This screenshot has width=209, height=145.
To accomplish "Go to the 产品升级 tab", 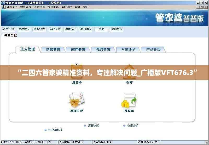I will coord(153,49).
